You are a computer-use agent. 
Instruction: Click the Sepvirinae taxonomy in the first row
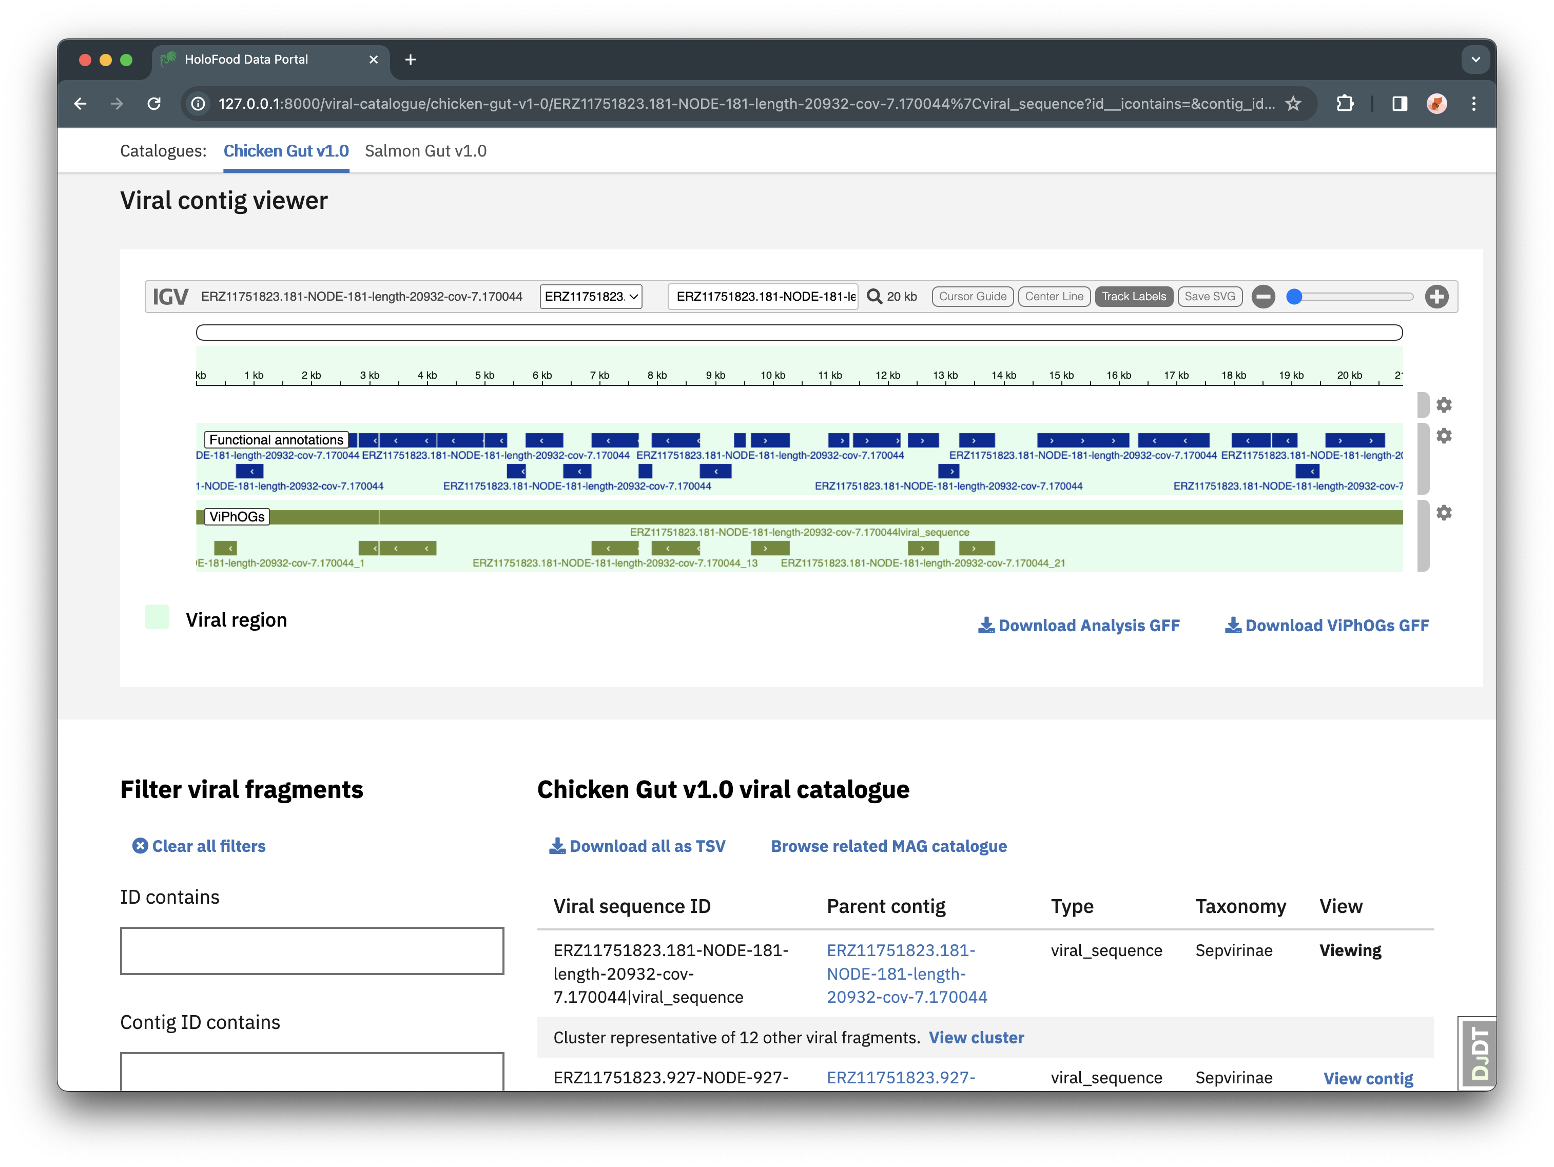(x=1234, y=950)
